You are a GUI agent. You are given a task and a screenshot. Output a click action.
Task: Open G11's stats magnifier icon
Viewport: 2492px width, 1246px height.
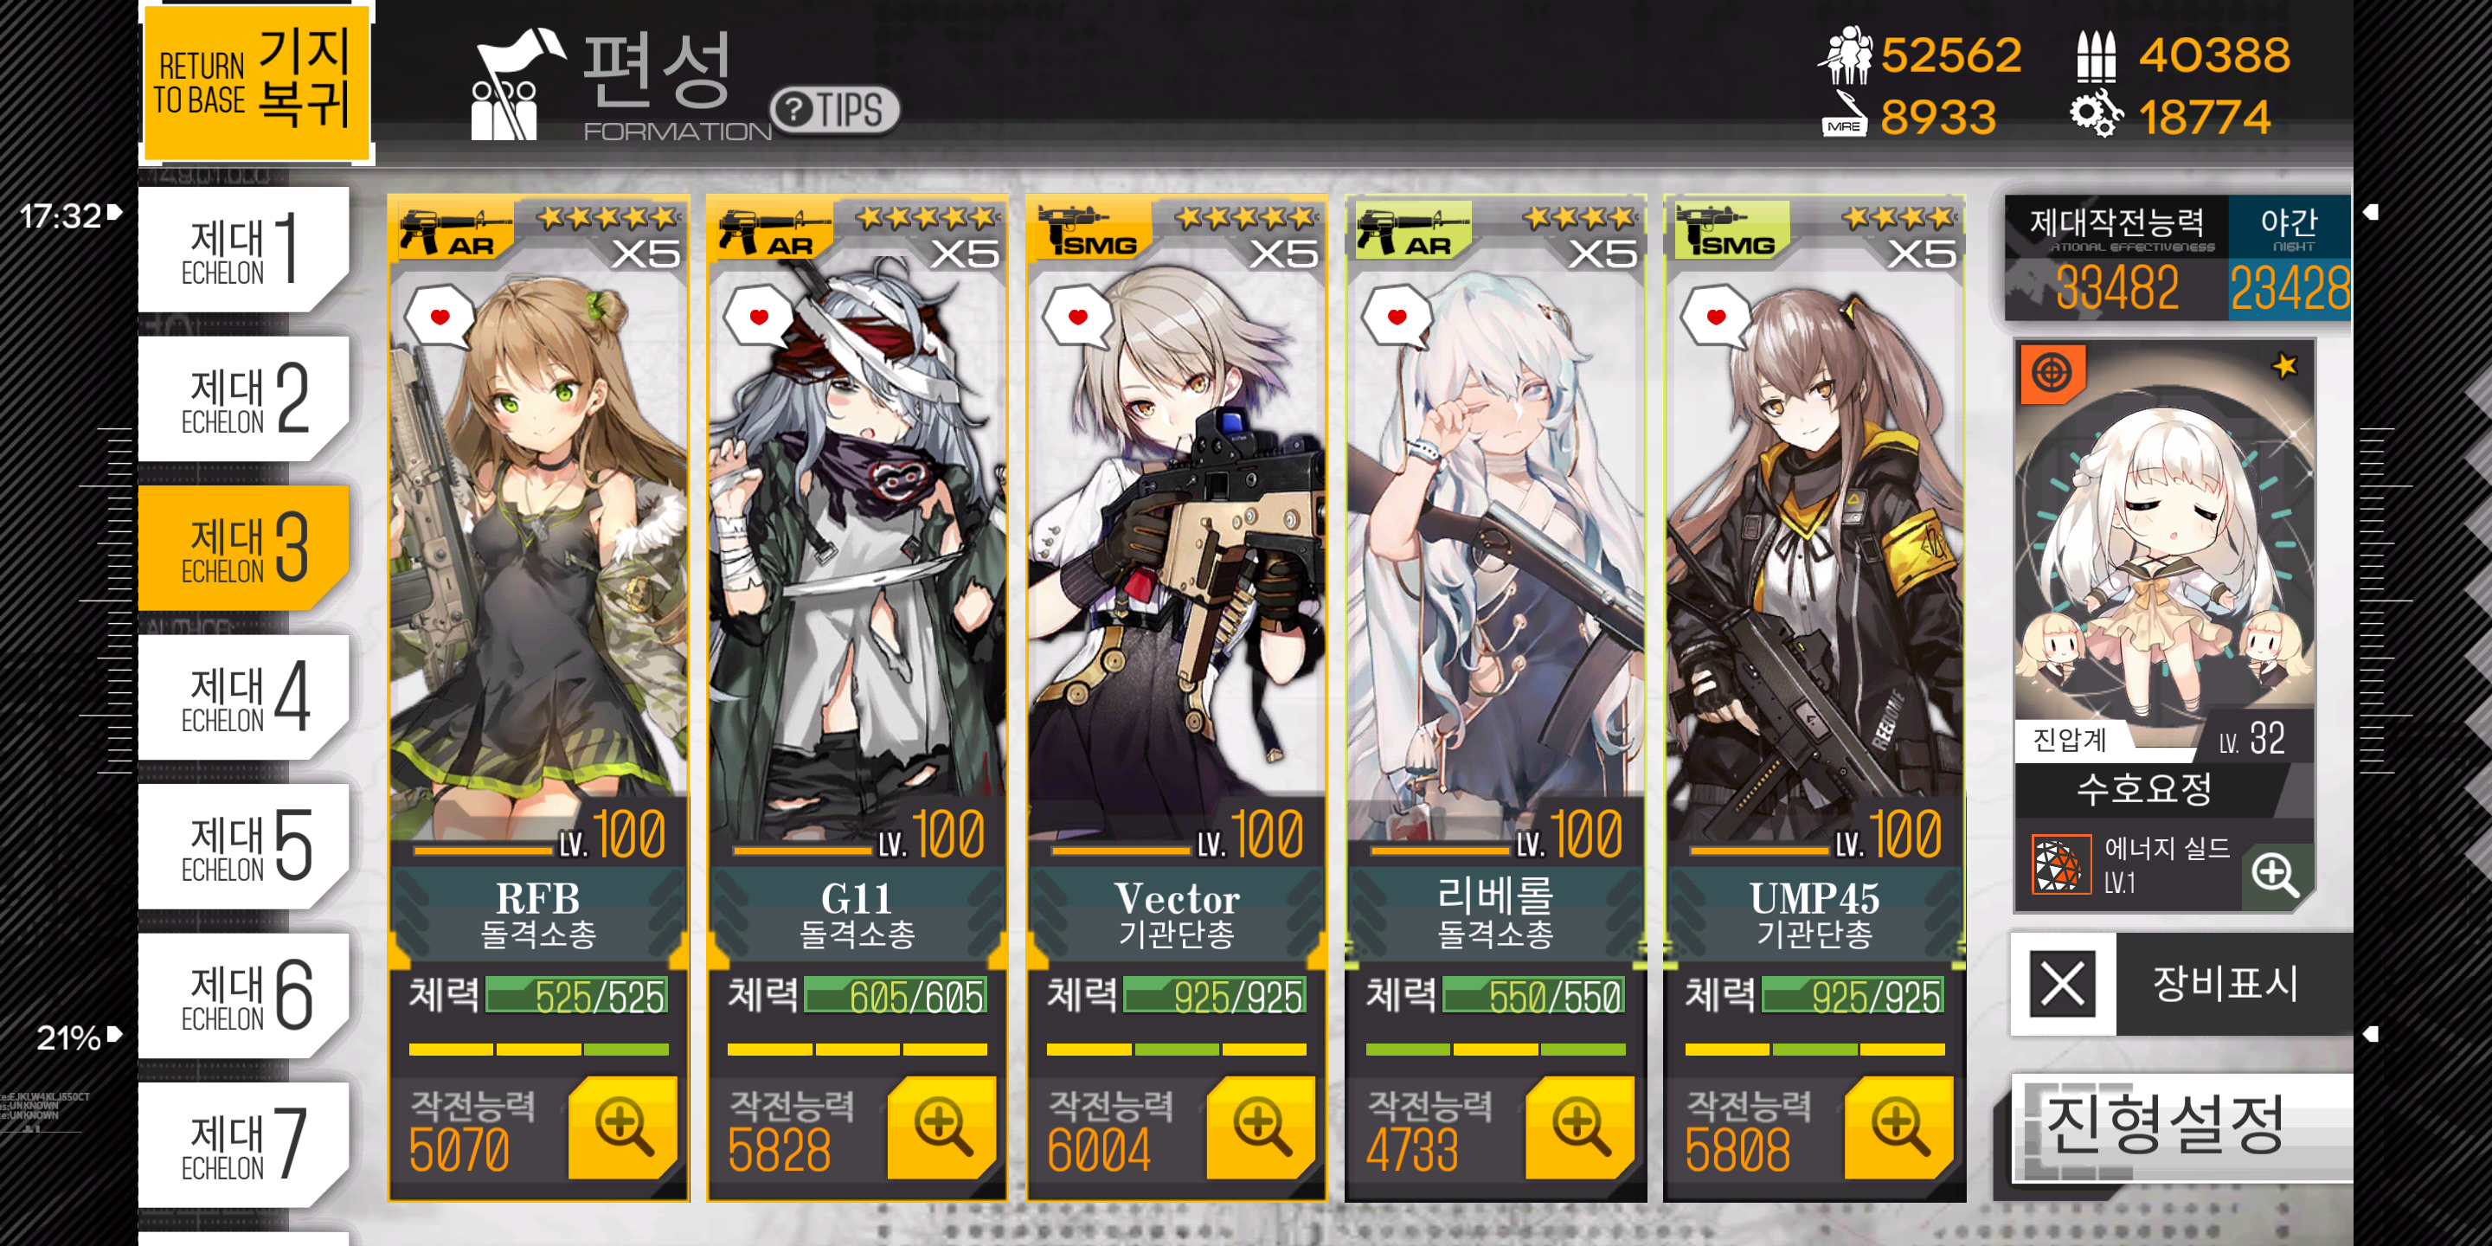pyautogui.click(x=941, y=1127)
